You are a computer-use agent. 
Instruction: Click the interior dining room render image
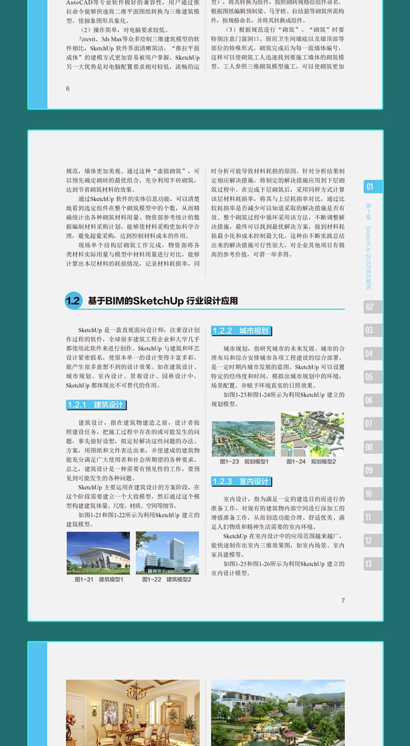pos(133,713)
